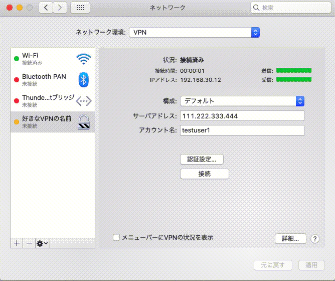
Task: Select the Wi-Fi service row
Action: (53, 59)
